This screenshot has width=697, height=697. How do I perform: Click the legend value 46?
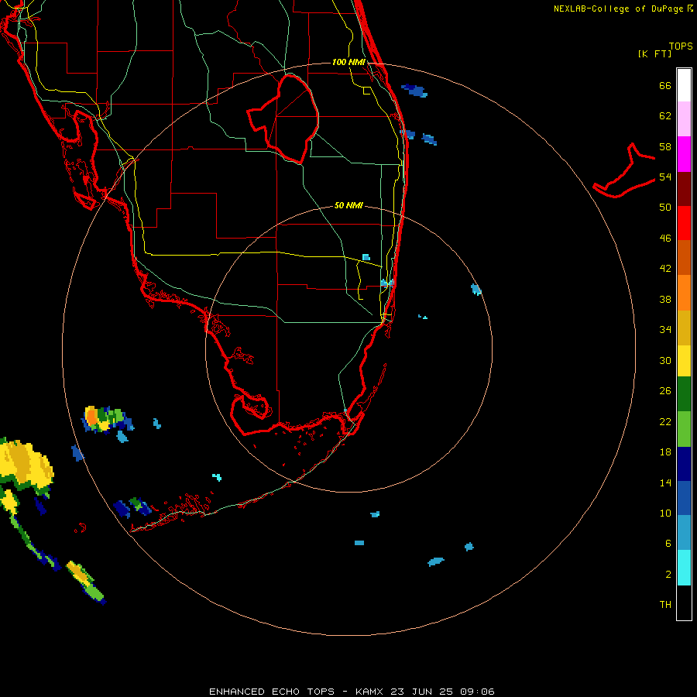click(665, 239)
